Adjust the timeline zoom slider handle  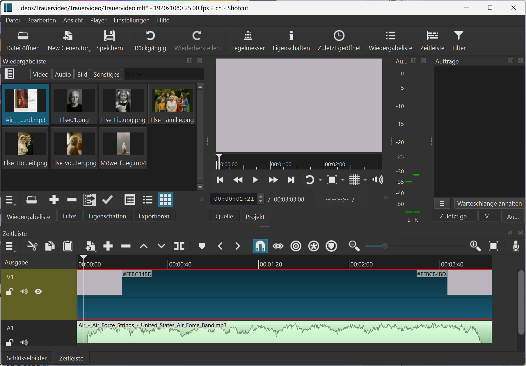point(385,246)
